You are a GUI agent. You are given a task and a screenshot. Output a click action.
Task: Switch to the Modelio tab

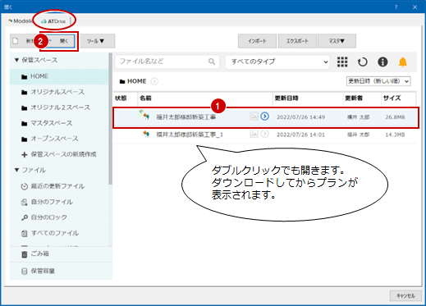(x=20, y=21)
